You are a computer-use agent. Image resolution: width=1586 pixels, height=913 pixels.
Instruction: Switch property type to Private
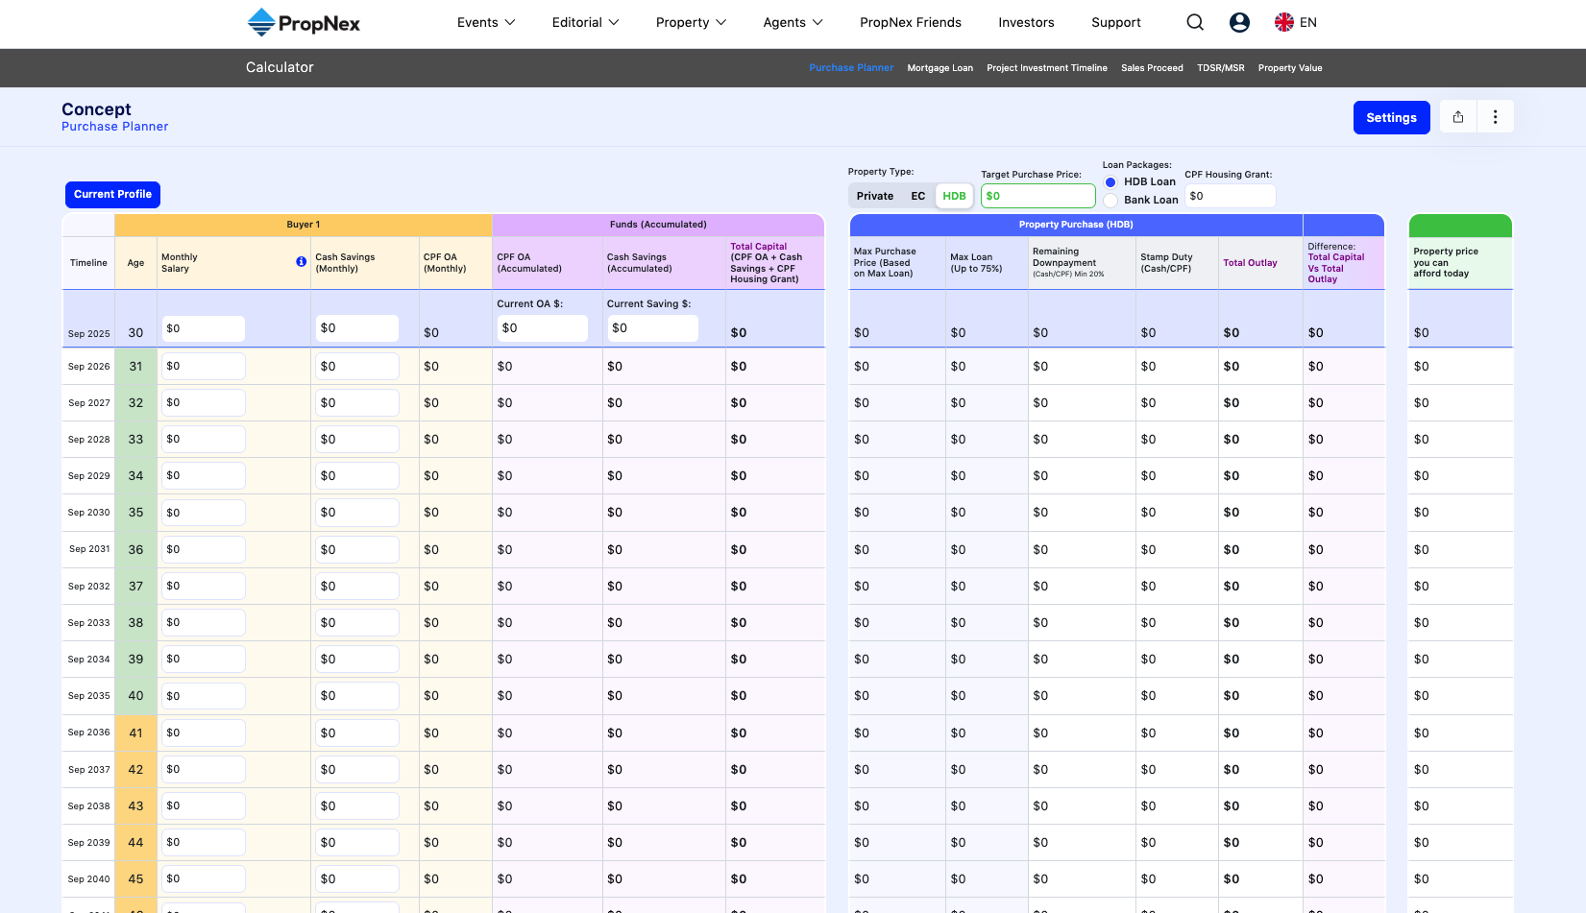(x=874, y=196)
